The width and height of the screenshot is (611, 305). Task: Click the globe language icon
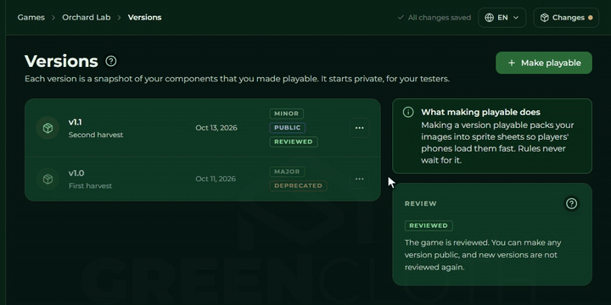pos(489,18)
